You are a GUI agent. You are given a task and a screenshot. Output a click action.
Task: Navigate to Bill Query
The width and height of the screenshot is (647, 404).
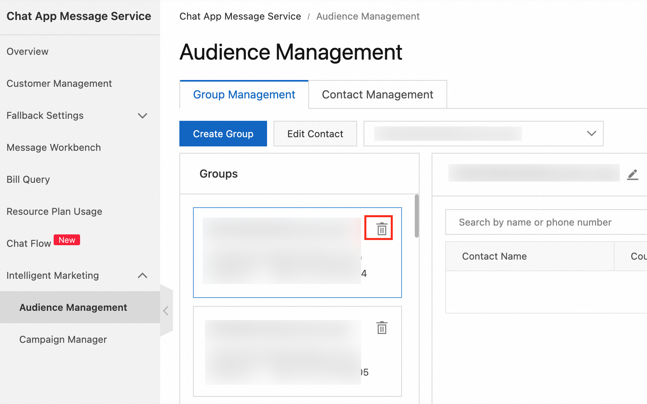28,180
